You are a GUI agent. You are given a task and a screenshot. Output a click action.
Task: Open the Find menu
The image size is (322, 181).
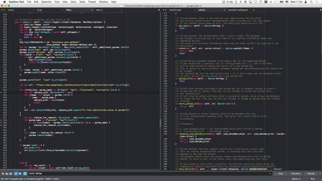pos(57,2)
